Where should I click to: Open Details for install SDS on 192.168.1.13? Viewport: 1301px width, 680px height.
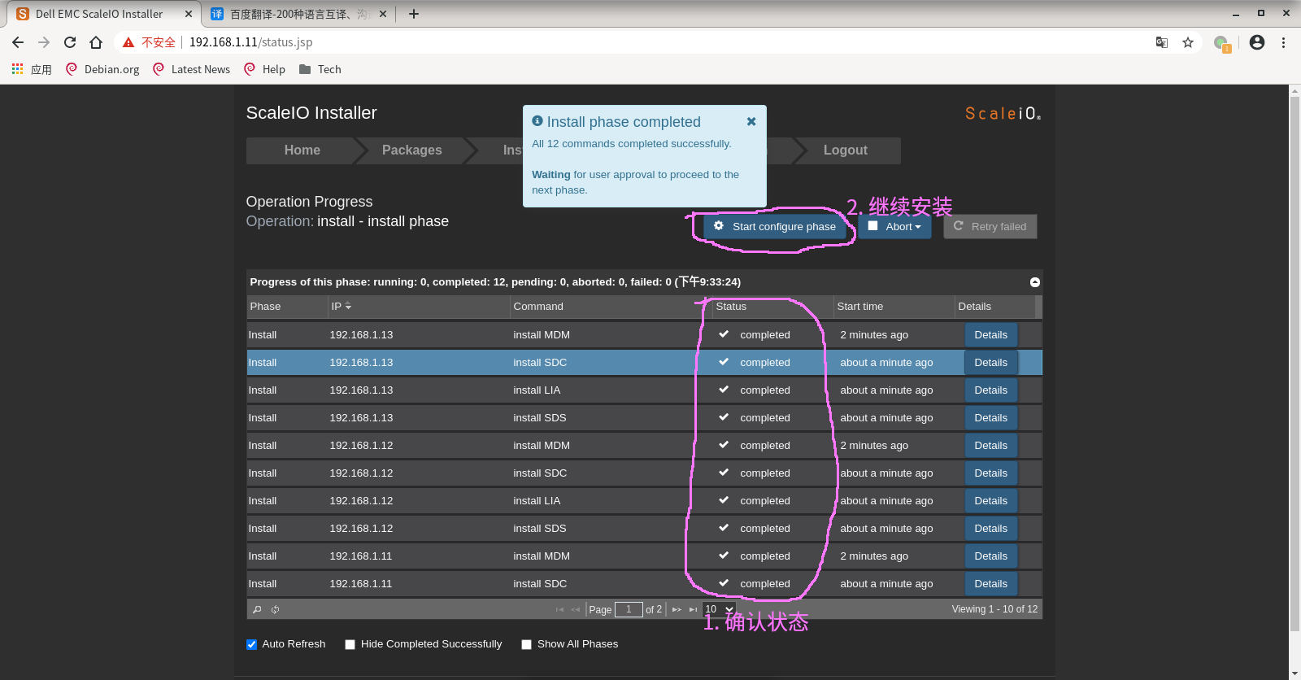coord(990,418)
